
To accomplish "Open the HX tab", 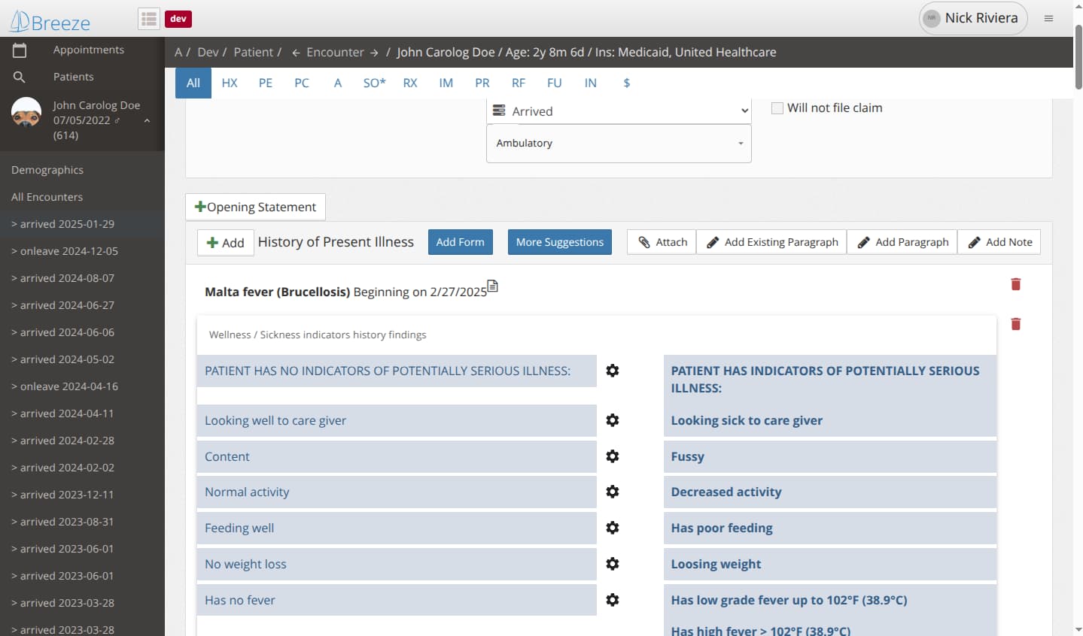I will tap(230, 83).
